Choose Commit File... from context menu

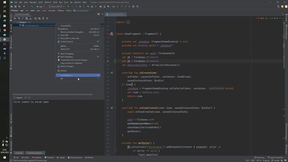78,26
